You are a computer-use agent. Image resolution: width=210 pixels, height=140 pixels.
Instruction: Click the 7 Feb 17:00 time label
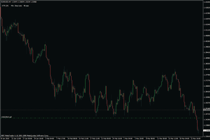(x=61, y=139)
